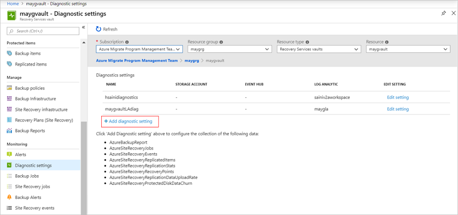Screen dimensions: 458x215
Task: Click the Site Recovery infrastructure icon
Action: click(9, 110)
